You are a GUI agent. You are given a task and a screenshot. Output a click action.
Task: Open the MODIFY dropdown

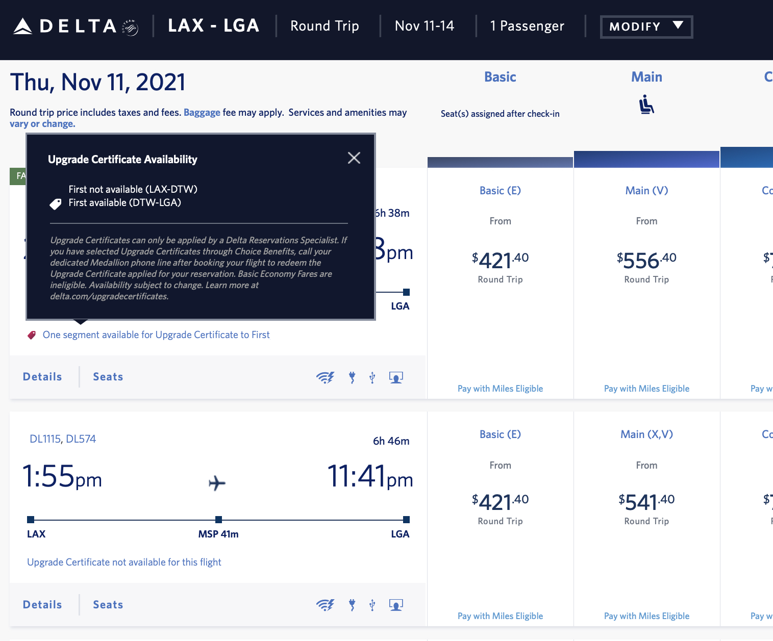646,27
